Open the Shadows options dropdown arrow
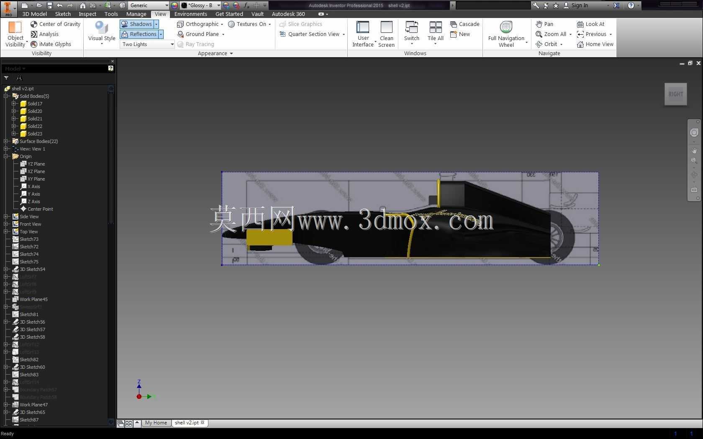Screen dimensions: 703x439 pyautogui.click(x=156, y=24)
